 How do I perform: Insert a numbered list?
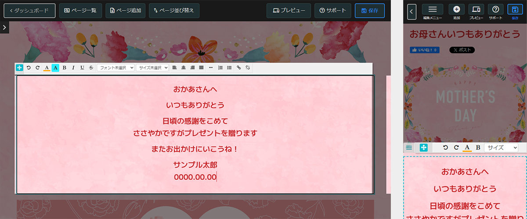pyautogui.click(x=220, y=68)
